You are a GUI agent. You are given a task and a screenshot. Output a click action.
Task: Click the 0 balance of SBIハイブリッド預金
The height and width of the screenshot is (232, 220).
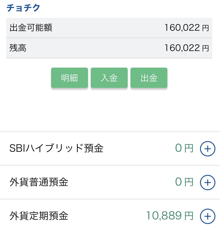(x=179, y=149)
